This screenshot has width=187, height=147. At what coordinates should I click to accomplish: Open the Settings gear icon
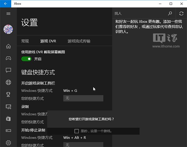[x=8, y=143]
